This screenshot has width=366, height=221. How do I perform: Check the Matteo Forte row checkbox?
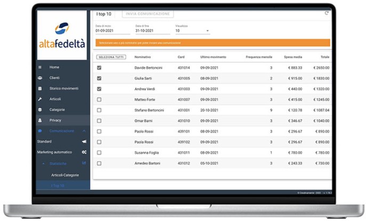99,99
